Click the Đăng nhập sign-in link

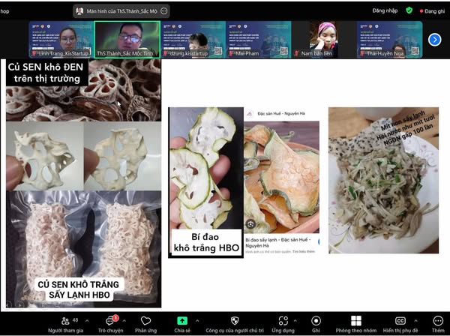[x=383, y=10]
